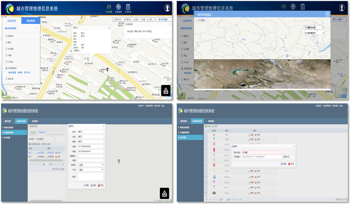Select 资源目录管理 in the bottom-right sidebar
The width and height of the screenshot is (351, 205).
(184, 127)
